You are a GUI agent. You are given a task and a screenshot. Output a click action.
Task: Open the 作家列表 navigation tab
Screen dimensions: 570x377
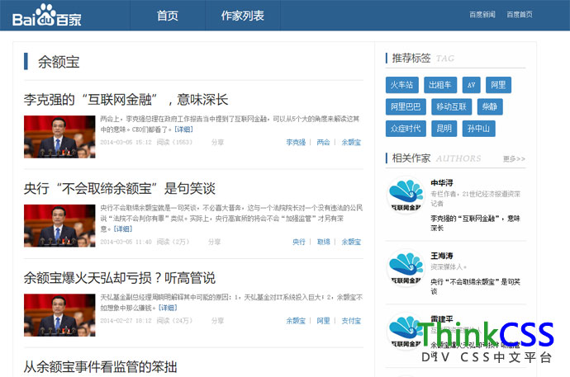[x=243, y=16]
